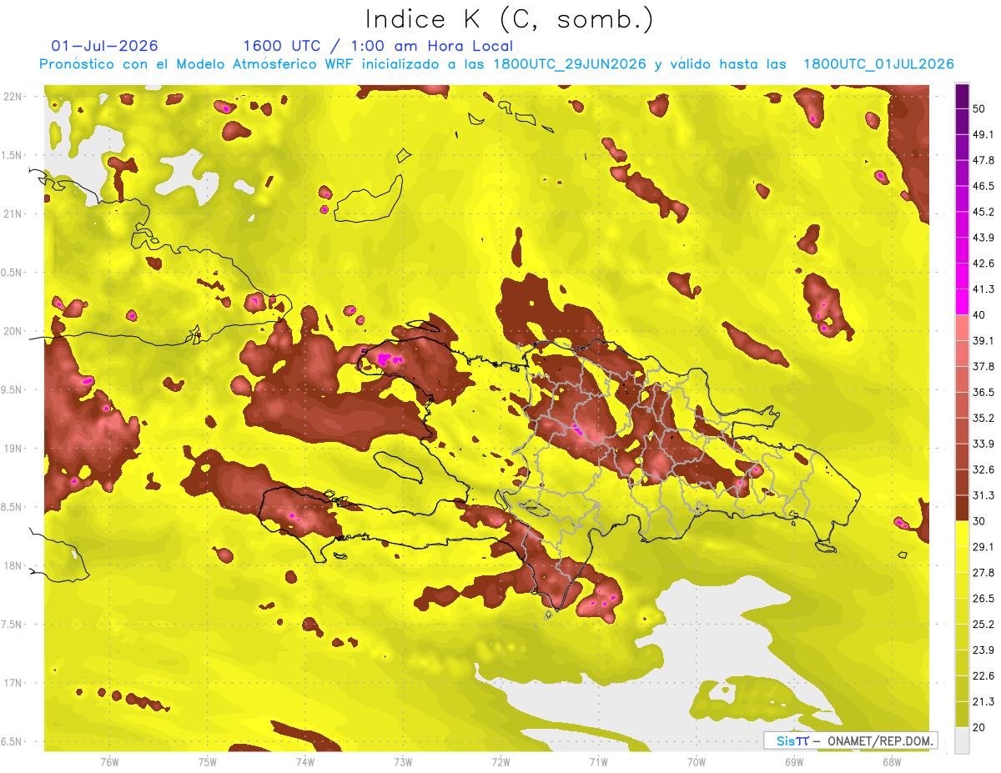
Task: Click the colorbar value "42.6"
Action: 983,264
